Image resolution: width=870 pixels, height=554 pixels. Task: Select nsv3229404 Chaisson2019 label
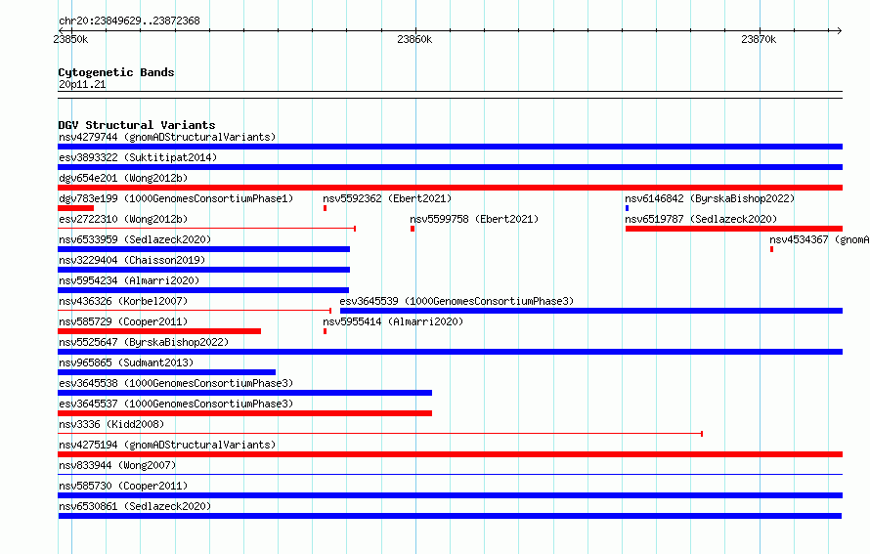[x=132, y=260]
